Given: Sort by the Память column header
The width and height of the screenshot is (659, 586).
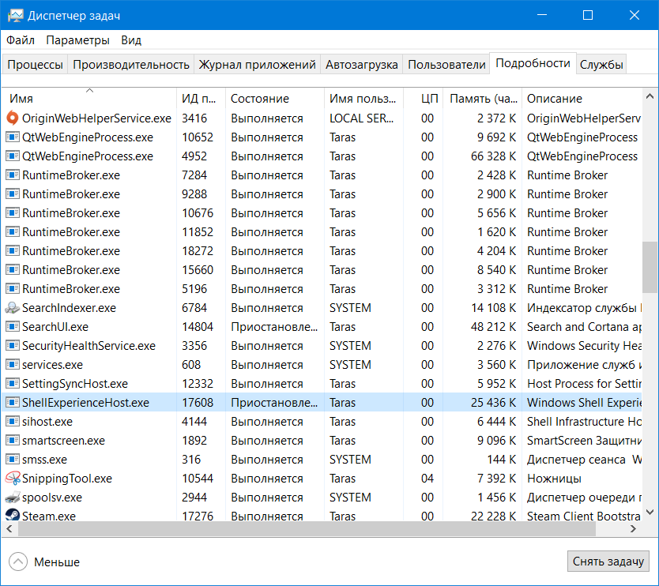Looking at the screenshot, I should (x=483, y=98).
